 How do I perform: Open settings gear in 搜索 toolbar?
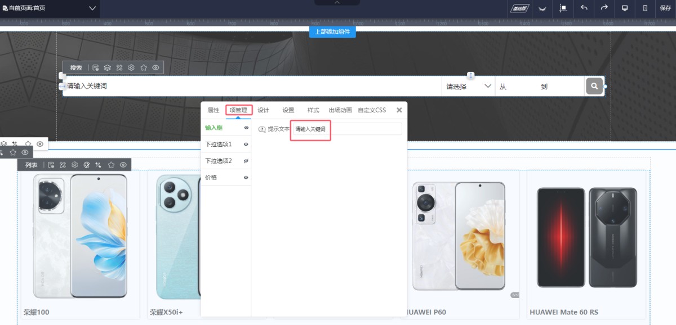pos(131,67)
